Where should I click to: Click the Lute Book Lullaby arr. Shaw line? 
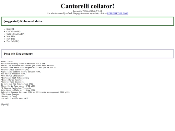18,90
